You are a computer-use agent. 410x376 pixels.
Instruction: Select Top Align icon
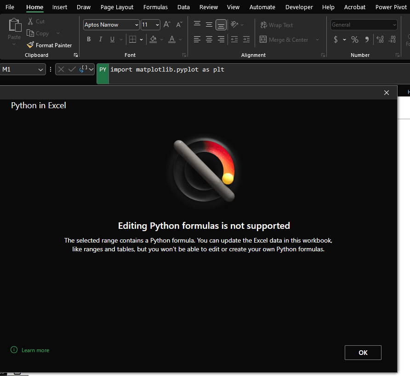[x=197, y=24]
